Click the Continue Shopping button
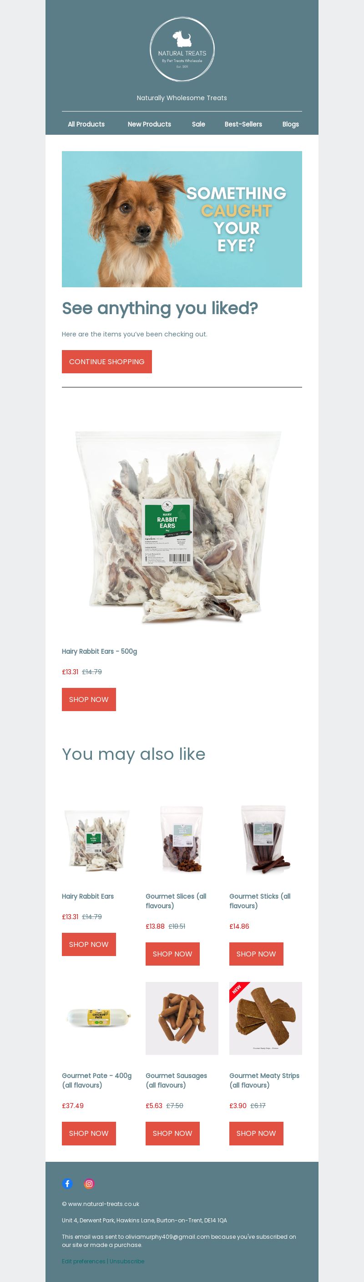This screenshot has width=364, height=1282. [107, 361]
